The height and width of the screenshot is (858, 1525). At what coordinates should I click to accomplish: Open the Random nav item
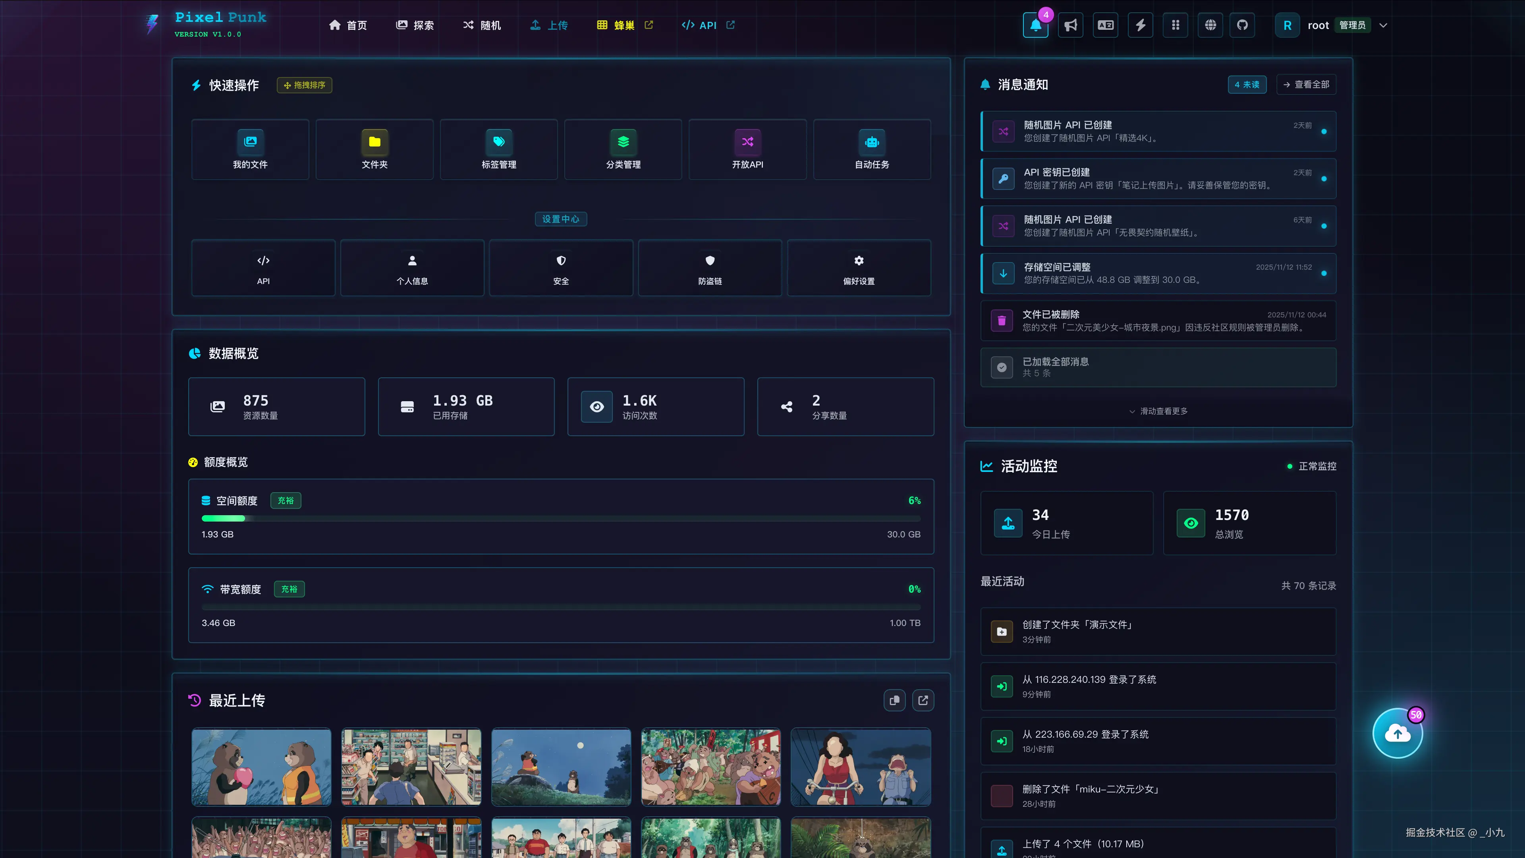(482, 25)
